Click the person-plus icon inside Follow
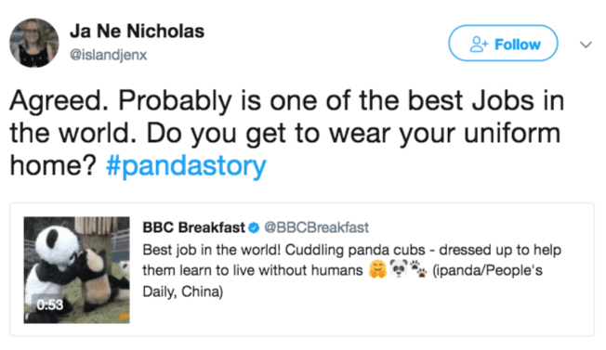This screenshot has height=350, width=606. [x=479, y=44]
